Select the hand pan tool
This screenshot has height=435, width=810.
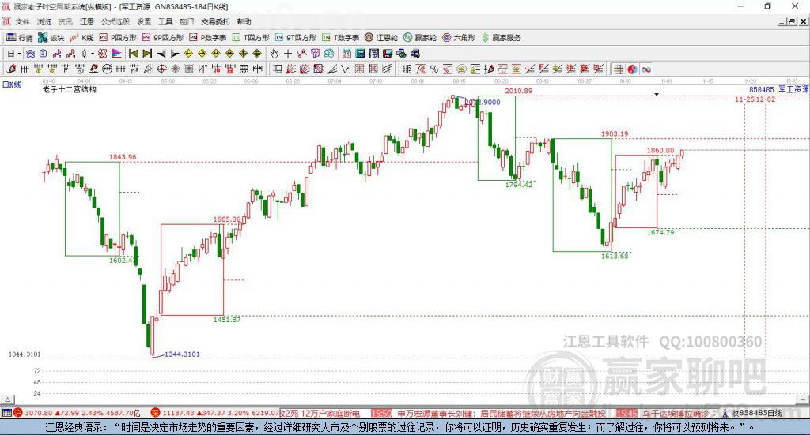click(274, 54)
